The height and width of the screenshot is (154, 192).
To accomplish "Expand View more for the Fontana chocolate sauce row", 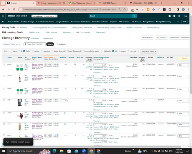I will (x=98, y=110).
